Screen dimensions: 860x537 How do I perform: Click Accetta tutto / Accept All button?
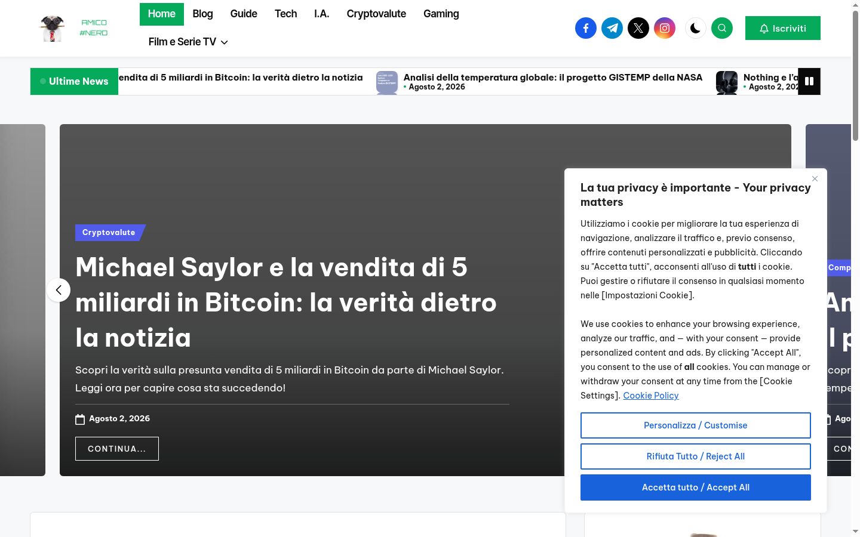pyautogui.click(x=695, y=487)
